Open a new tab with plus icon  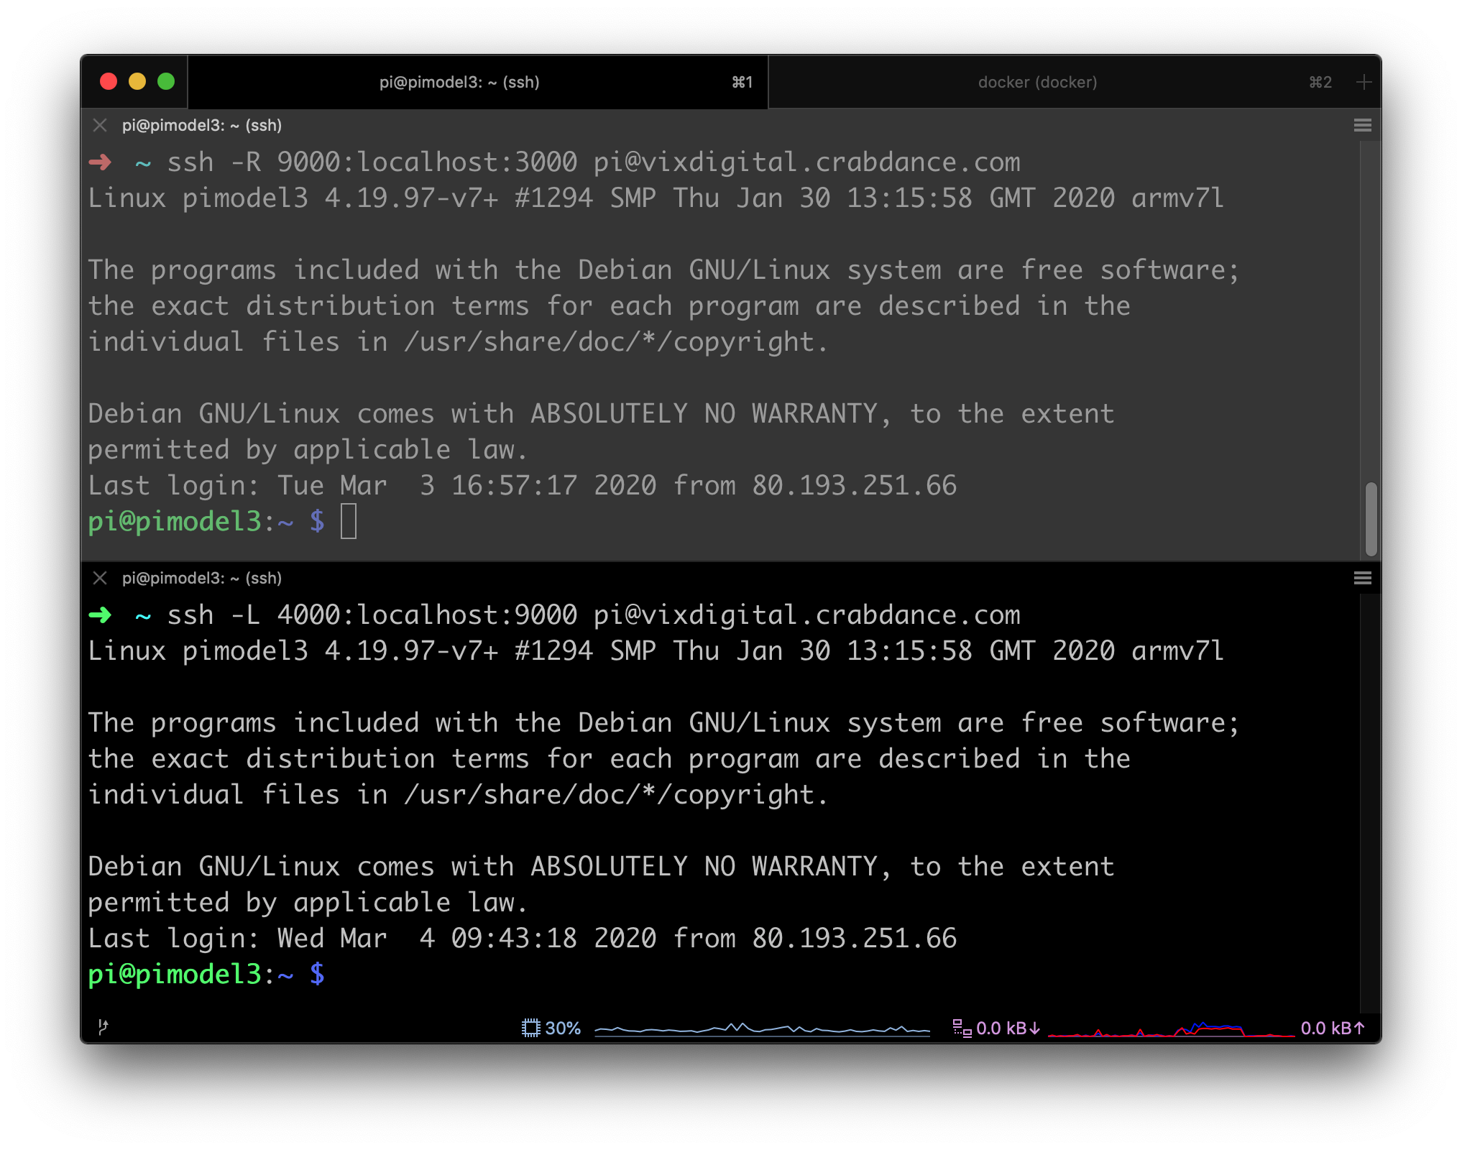tap(1364, 82)
